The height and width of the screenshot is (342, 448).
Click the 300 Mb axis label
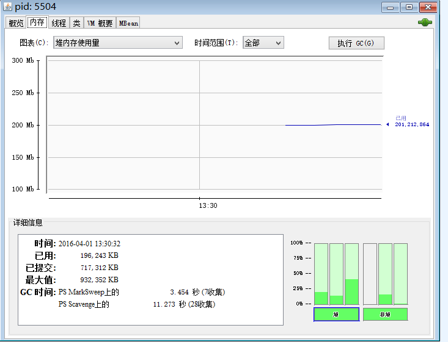click(23, 60)
